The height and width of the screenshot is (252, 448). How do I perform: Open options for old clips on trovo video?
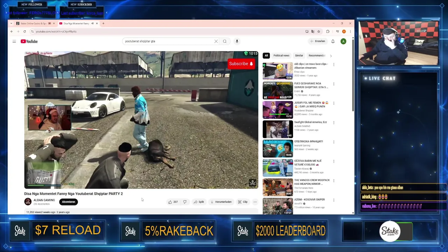(334, 64)
